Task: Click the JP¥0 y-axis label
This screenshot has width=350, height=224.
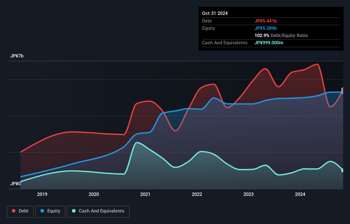Action: point(15,184)
